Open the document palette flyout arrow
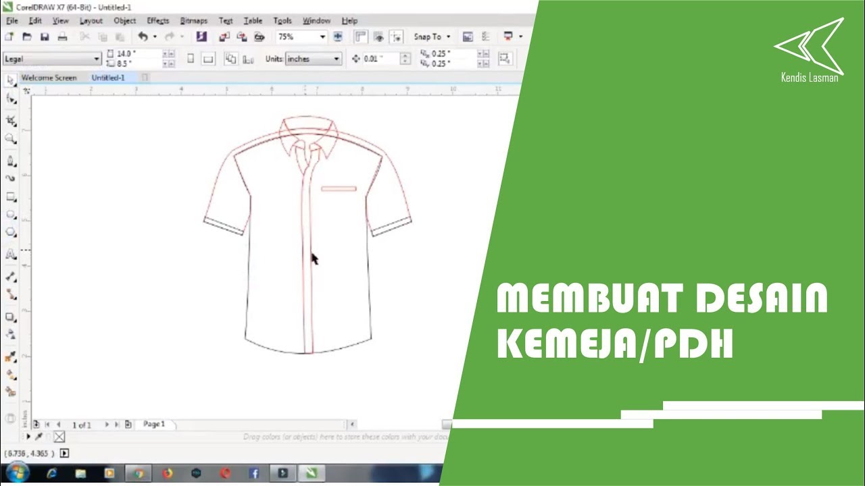Image resolution: width=865 pixels, height=486 pixels. click(x=28, y=437)
